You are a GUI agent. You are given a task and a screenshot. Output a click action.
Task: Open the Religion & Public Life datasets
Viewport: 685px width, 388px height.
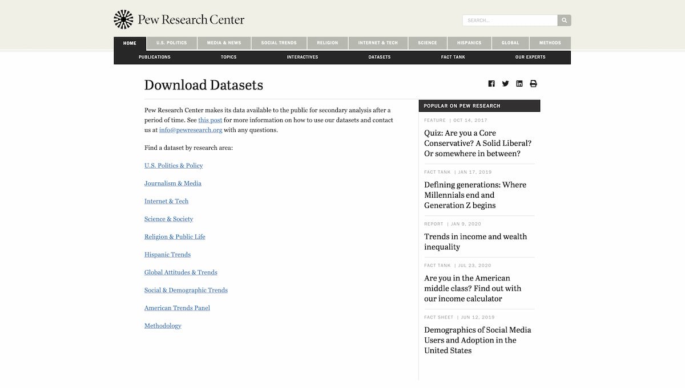tap(175, 236)
